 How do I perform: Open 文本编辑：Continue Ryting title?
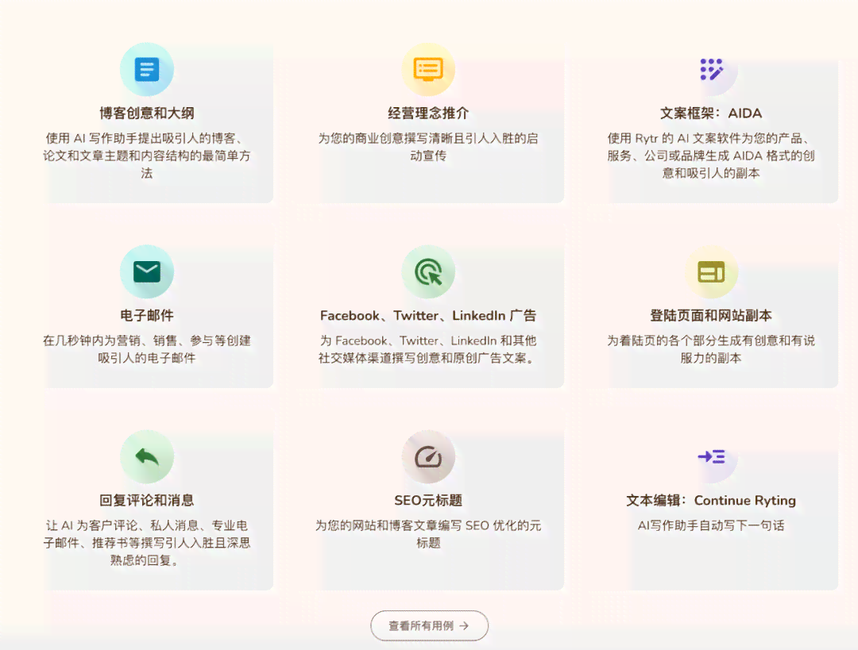tap(711, 500)
